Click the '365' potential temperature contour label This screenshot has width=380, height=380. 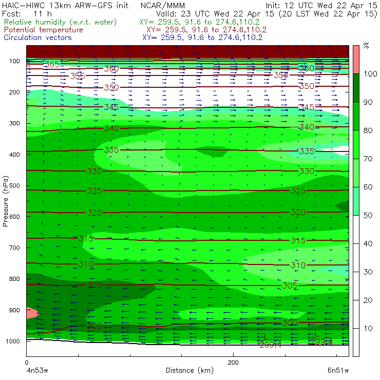(x=52, y=64)
